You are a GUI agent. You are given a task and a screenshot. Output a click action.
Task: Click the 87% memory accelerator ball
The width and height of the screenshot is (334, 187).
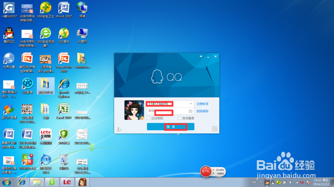[x=205, y=171]
